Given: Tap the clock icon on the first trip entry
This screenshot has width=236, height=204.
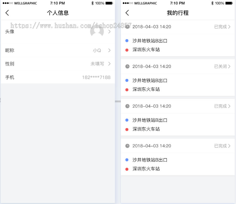Looking at the screenshot, I should coord(127,26).
